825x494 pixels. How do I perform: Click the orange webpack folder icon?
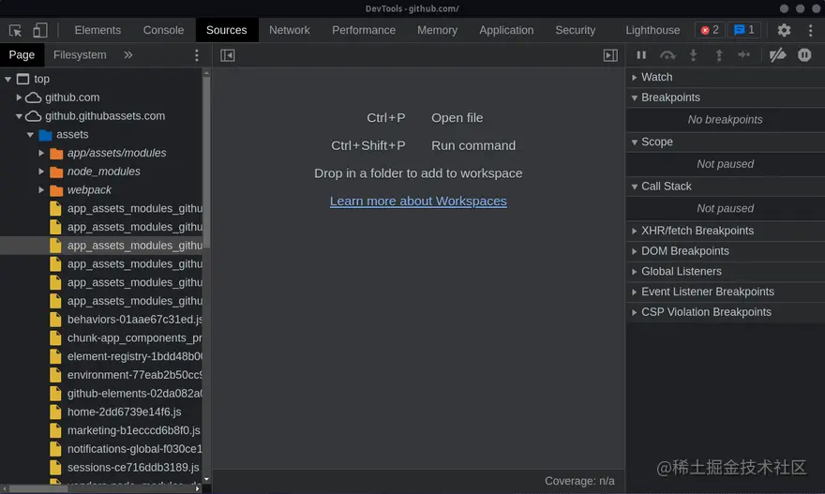56,190
